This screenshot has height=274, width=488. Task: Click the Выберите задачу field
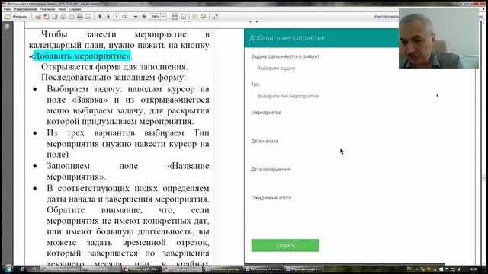[345, 68]
